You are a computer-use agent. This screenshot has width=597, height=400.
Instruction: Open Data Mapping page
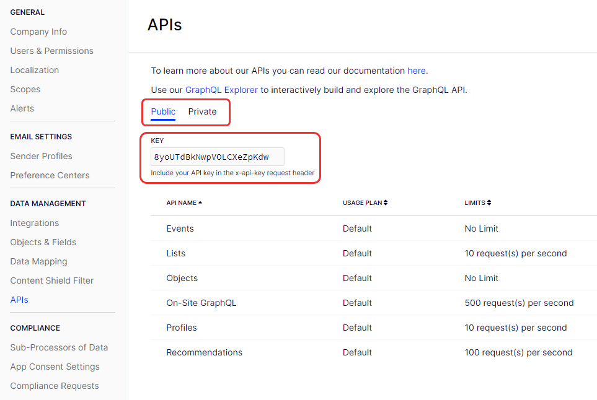[x=38, y=261]
